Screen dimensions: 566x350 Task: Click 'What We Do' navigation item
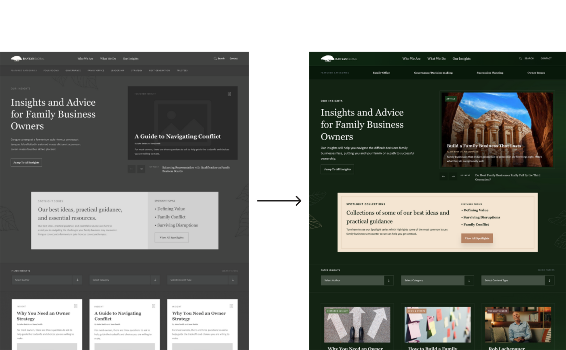tap(436, 58)
